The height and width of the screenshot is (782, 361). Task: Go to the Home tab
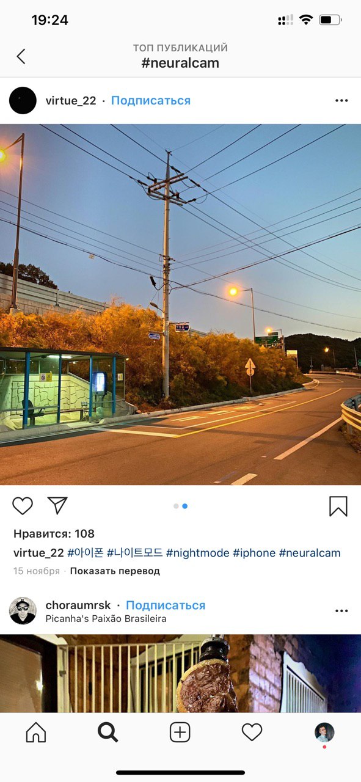click(36, 732)
